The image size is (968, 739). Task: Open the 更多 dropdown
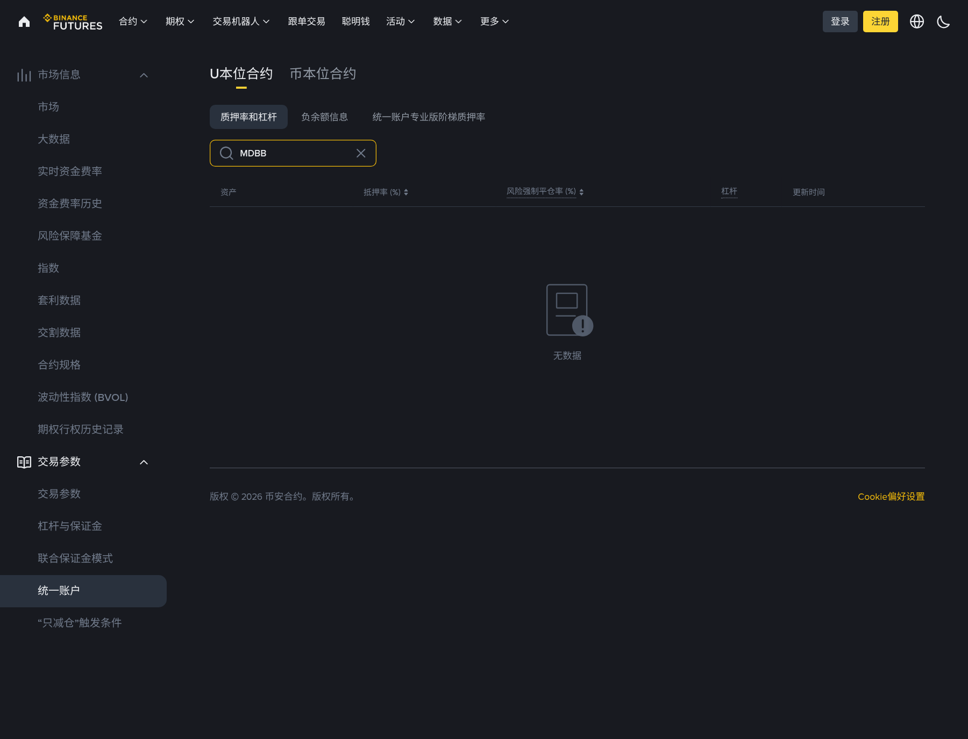(494, 21)
